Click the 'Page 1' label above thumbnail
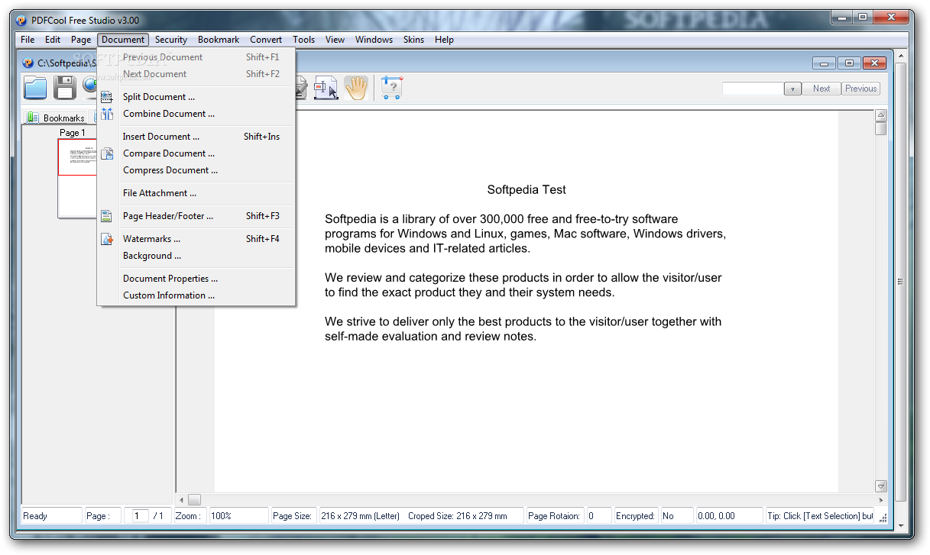 pos(73,133)
